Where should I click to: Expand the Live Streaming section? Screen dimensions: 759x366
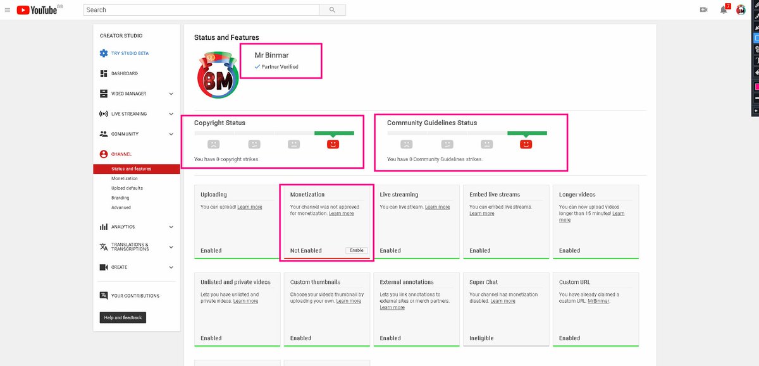(x=171, y=114)
